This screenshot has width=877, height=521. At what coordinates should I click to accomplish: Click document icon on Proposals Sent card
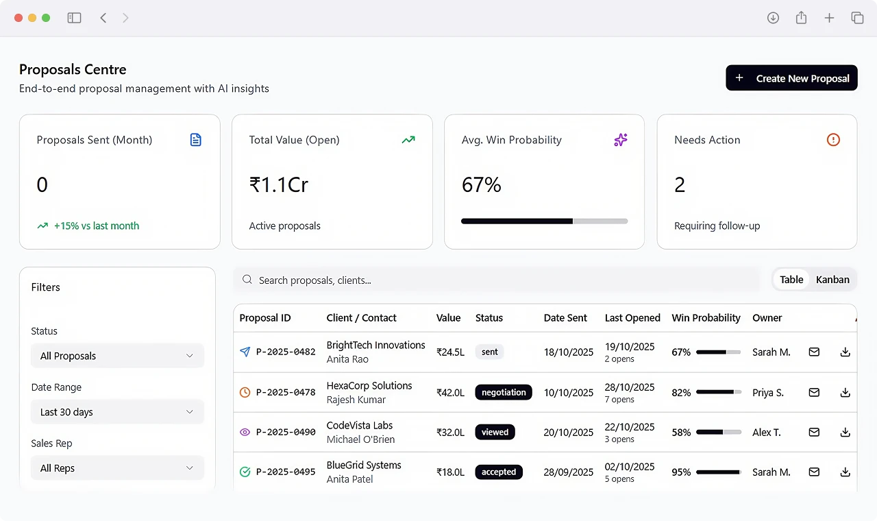(196, 140)
